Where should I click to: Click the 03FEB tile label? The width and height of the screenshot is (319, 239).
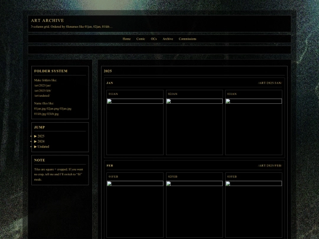tap(232, 176)
